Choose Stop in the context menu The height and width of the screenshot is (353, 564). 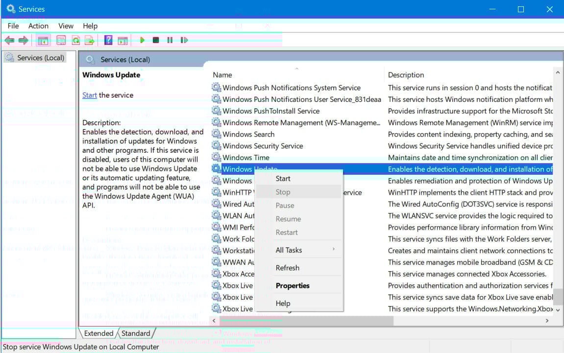(x=298, y=192)
